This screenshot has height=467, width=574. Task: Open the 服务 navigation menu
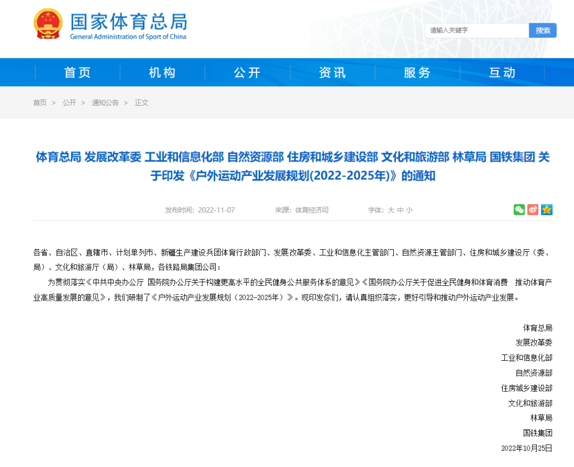click(x=418, y=73)
